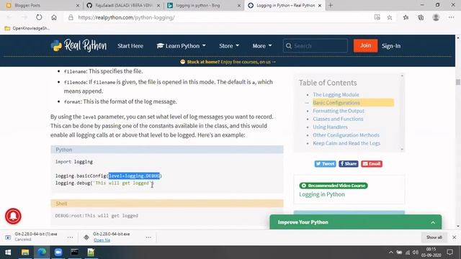Open Zoom from the taskbar
The width and height of the screenshot is (461, 259).
coord(58,253)
